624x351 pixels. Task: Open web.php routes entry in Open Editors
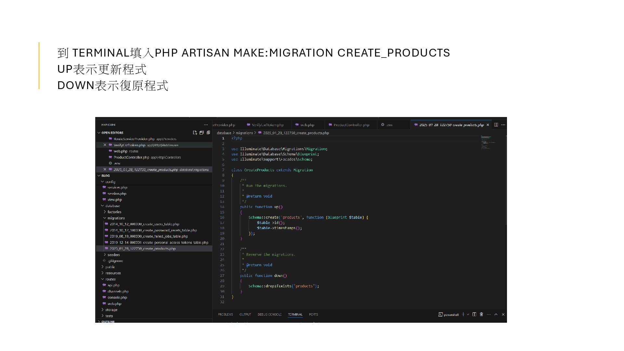(x=154, y=151)
